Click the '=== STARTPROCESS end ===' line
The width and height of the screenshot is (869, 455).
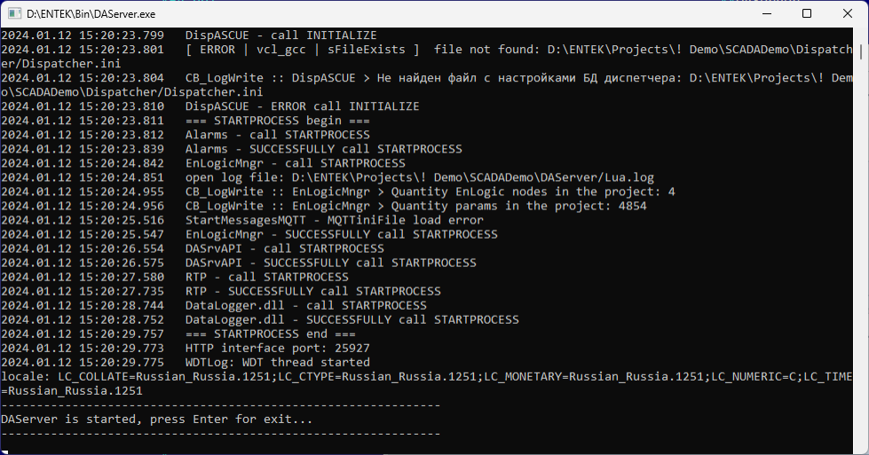[x=270, y=333]
